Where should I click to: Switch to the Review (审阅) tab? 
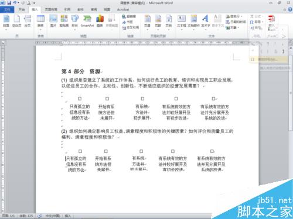(94, 9)
